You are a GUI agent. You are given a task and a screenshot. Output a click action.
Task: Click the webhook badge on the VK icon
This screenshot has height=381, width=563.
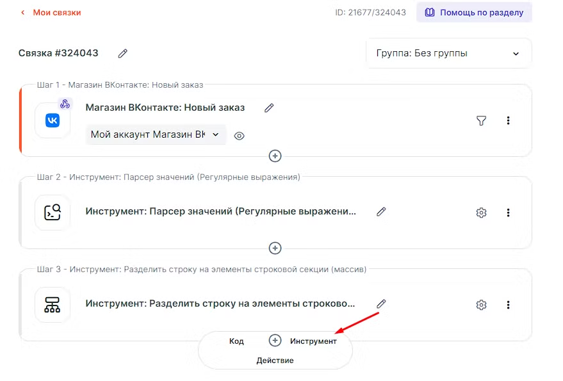pos(65,104)
